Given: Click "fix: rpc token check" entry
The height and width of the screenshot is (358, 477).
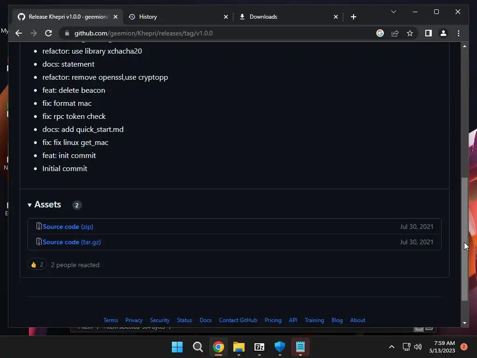Looking at the screenshot, I should (74, 116).
